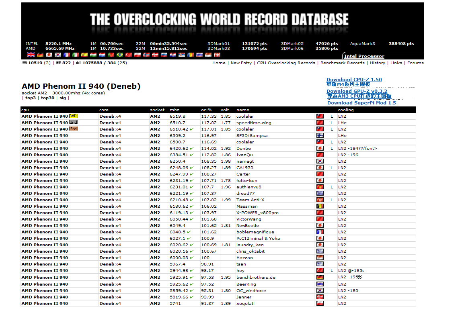
Task: Click the list icon beside 10519
Action: click(24, 63)
